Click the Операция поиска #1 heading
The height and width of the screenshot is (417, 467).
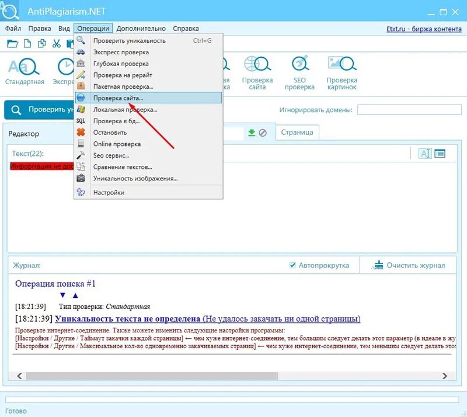tap(55, 283)
